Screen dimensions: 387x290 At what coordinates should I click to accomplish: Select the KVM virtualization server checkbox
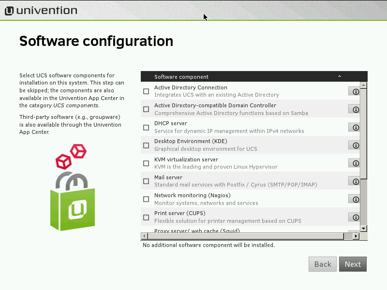pyautogui.click(x=146, y=163)
